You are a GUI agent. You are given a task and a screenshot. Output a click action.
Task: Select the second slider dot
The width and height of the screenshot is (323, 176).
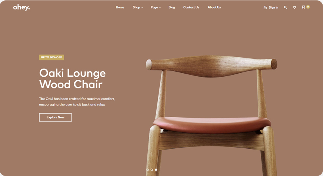[152, 170]
